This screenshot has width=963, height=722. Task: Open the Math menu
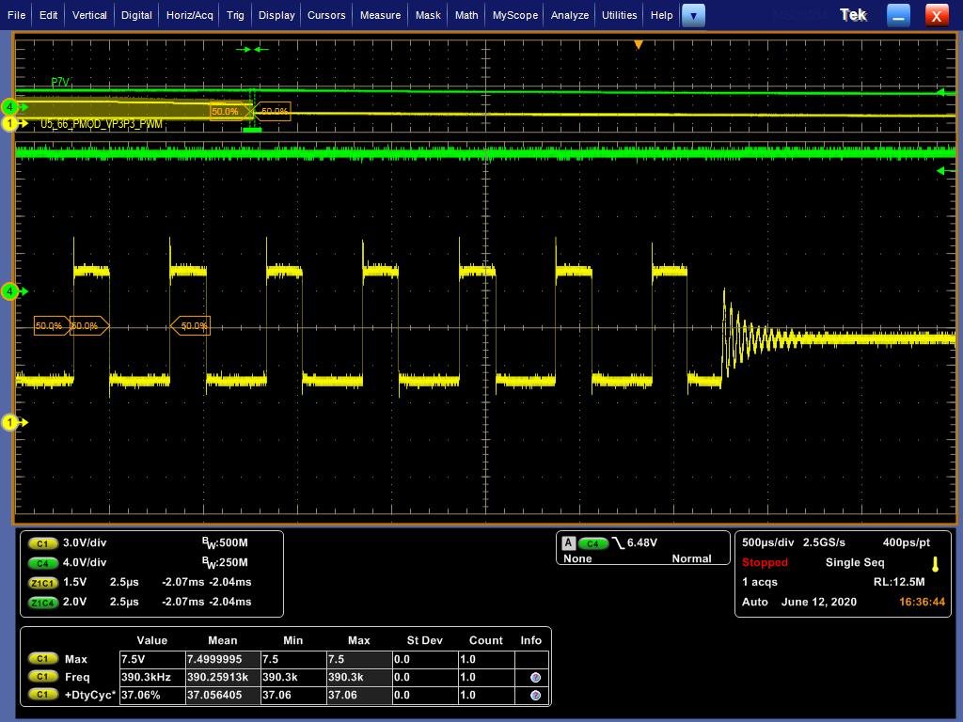pos(466,15)
